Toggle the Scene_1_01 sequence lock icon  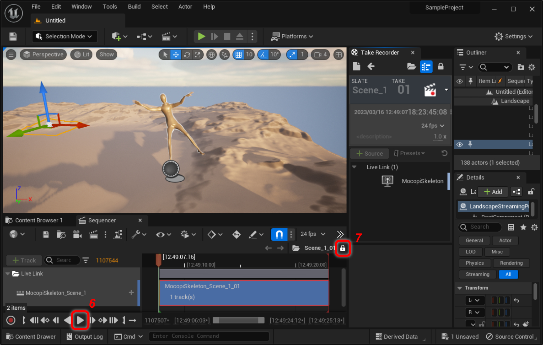(x=343, y=248)
